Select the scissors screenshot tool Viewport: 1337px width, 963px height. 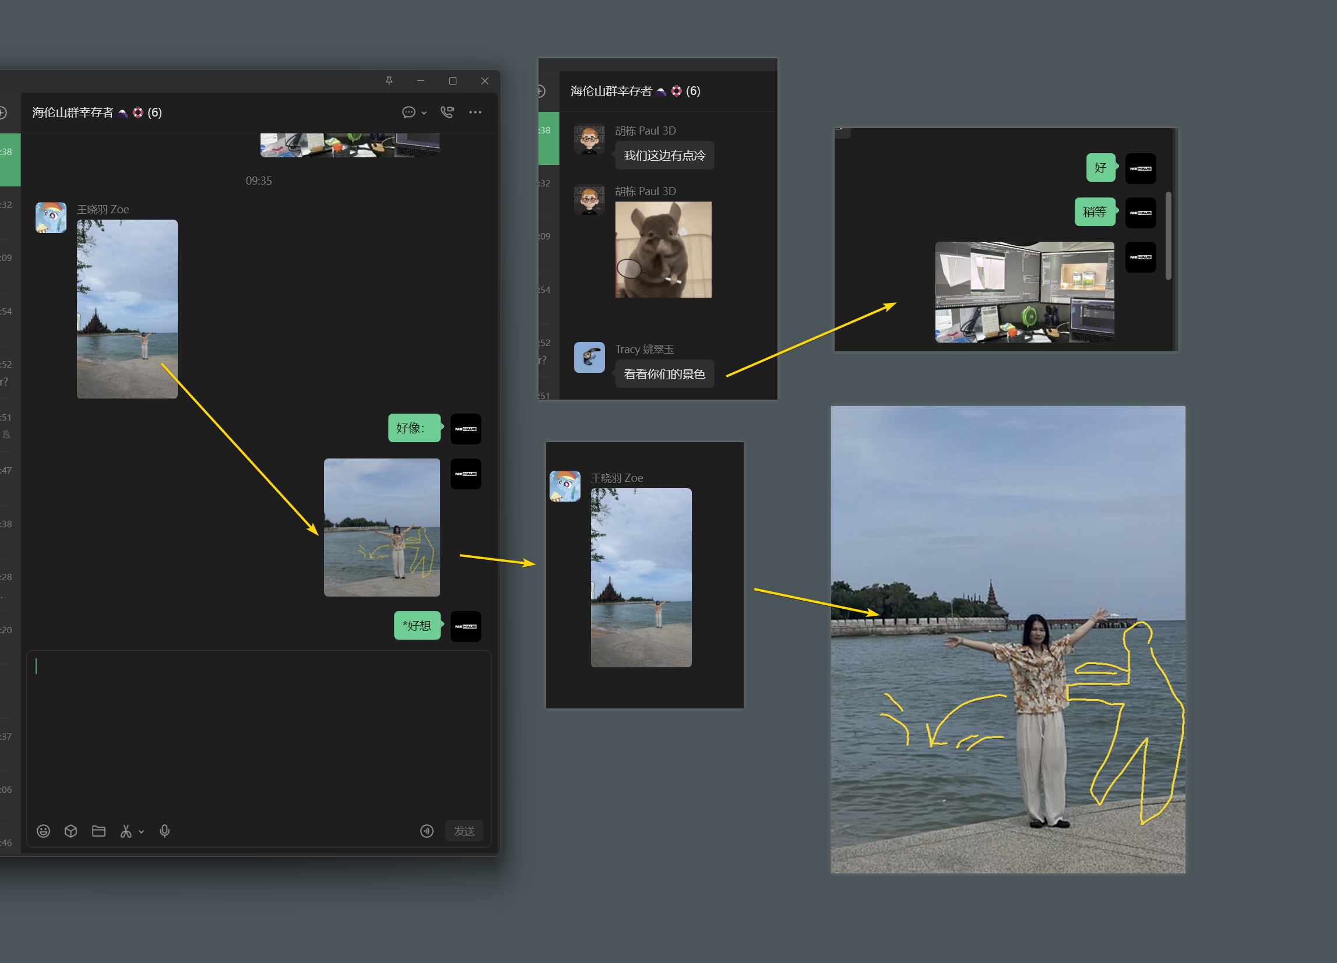click(x=125, y=831)
